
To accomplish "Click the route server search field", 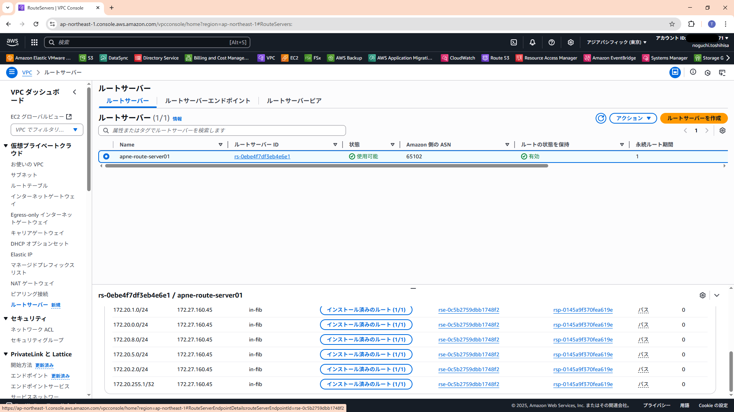I will pyautogui.click(x=222, y=130).
